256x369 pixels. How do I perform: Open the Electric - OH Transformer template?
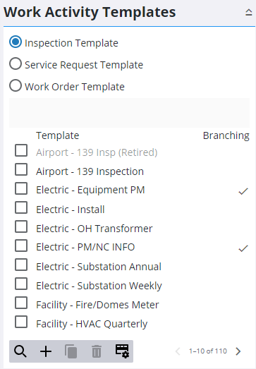[95, 229]
